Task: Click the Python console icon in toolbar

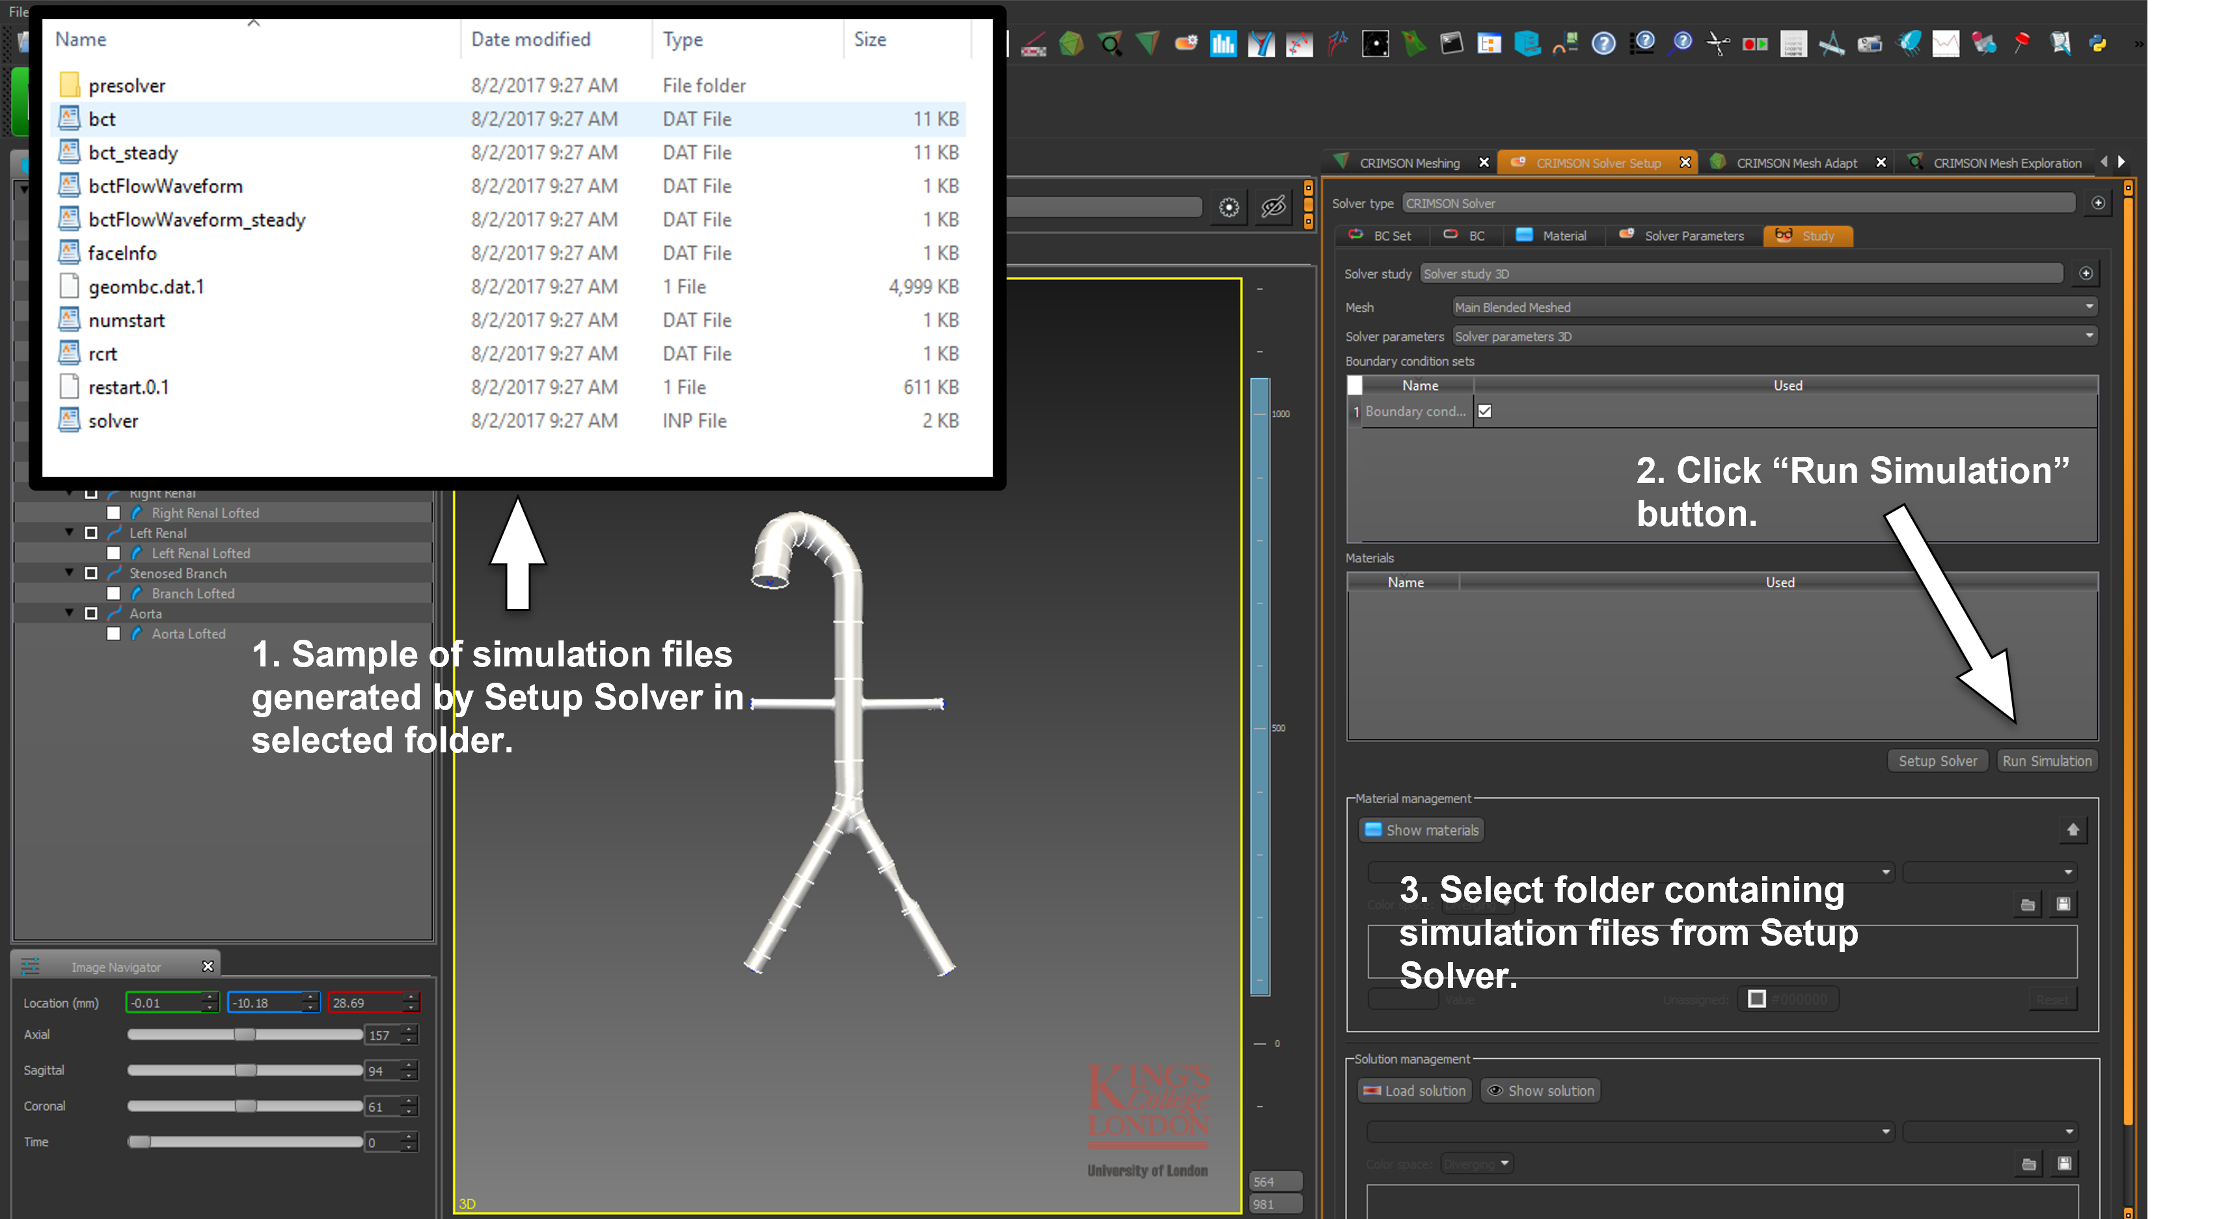Action: tap(2097, 43)
